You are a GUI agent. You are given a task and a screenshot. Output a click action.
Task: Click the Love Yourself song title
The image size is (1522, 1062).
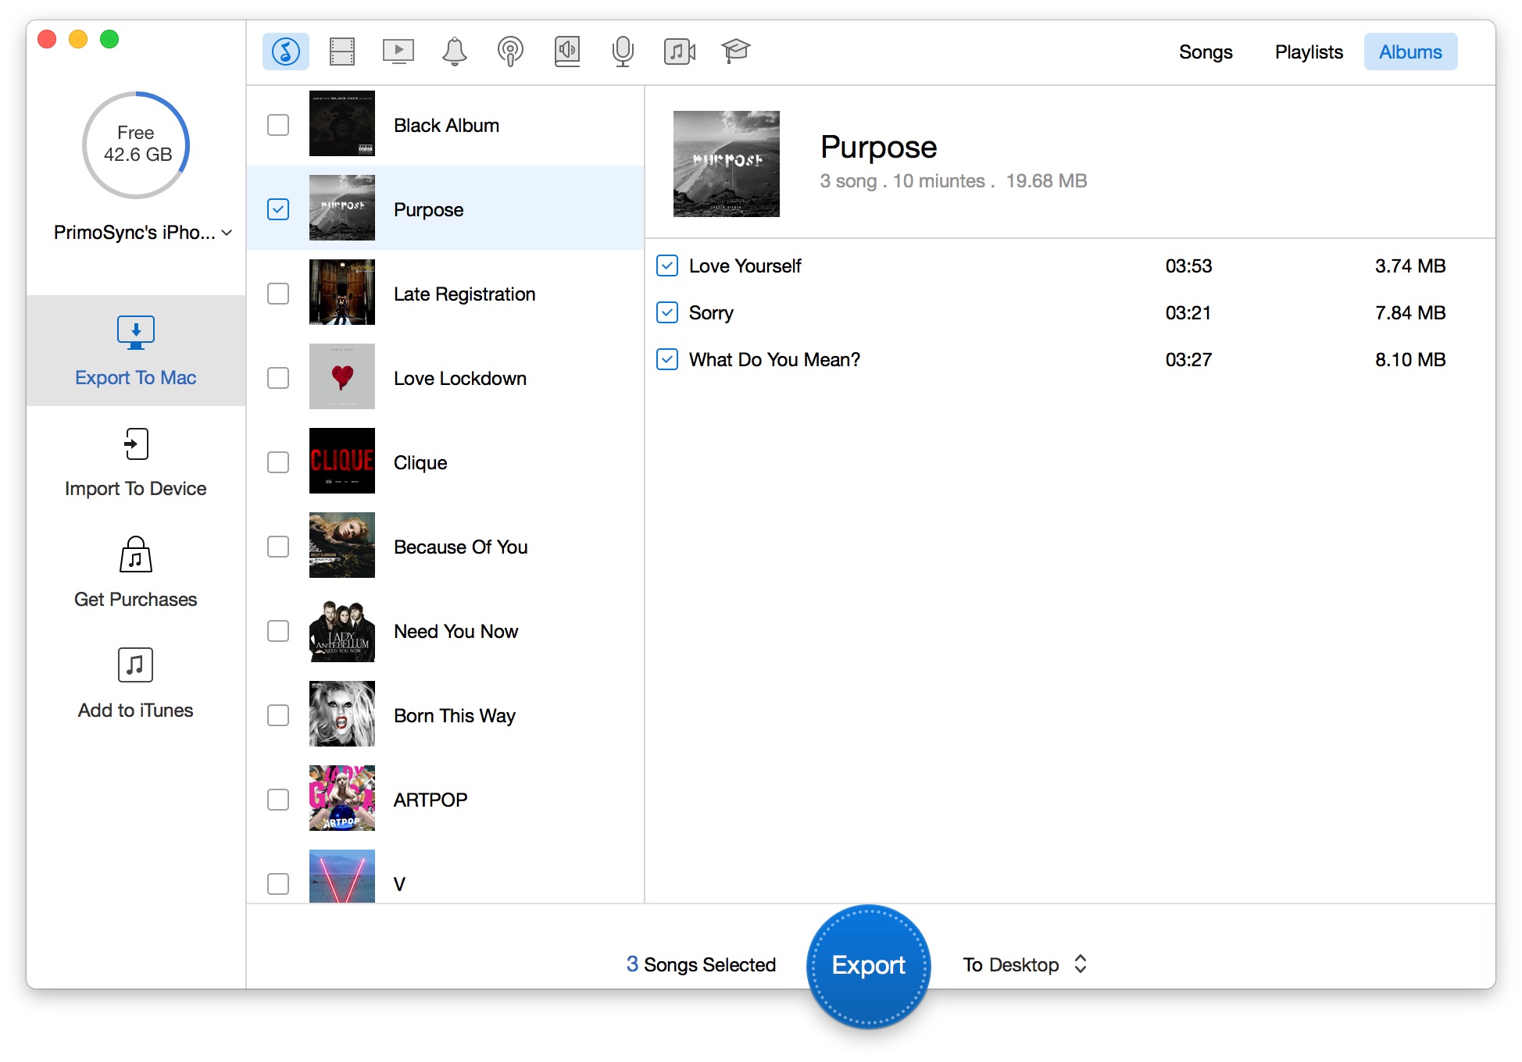(x=745, y=265)
